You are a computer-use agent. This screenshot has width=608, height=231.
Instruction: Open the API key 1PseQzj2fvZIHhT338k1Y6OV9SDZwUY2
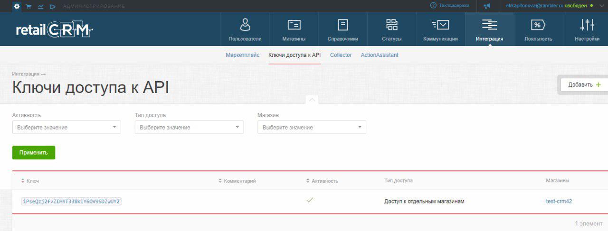(x=71, y=201)
